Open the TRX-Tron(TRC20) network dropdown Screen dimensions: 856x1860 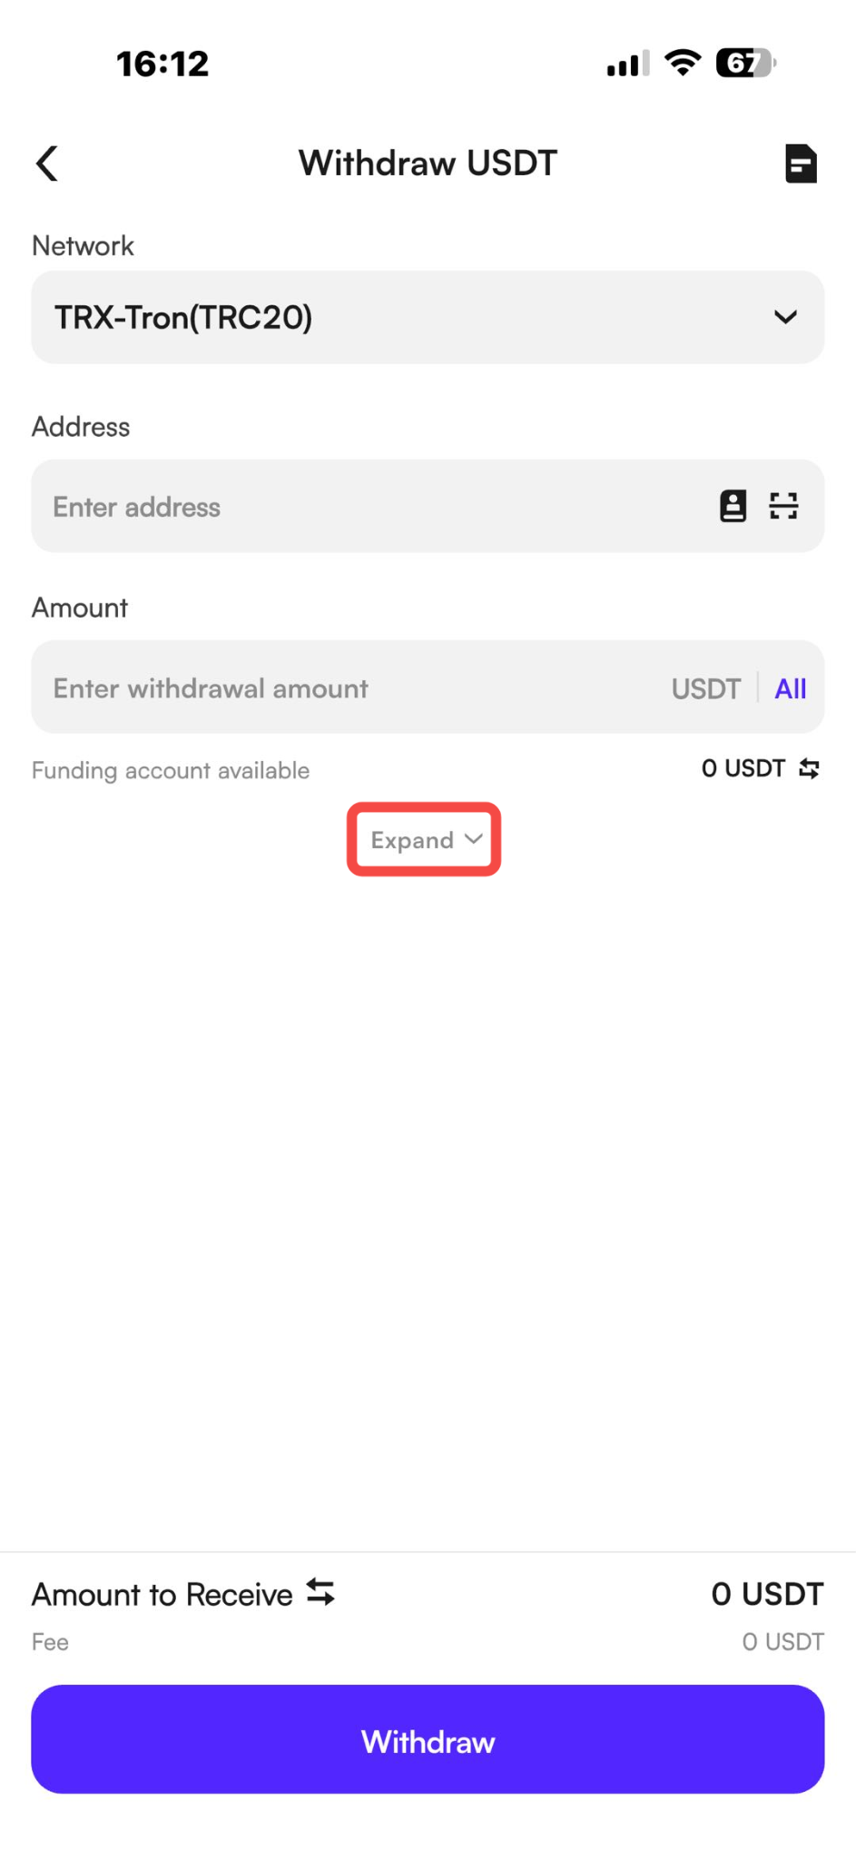428,317
